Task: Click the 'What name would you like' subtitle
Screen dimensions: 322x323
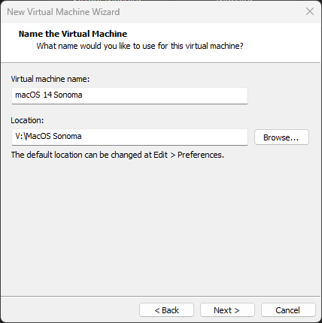Action: 140,46
